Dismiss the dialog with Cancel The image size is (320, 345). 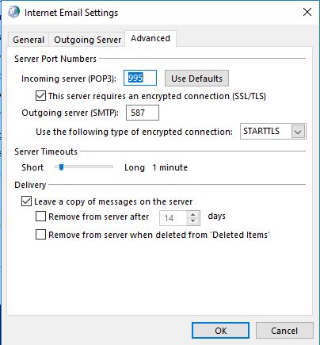point(284,331)
